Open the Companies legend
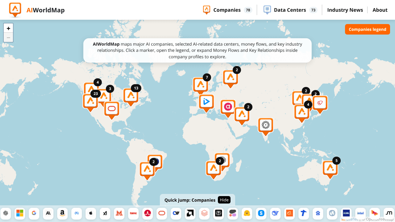 tap(368, 29)
